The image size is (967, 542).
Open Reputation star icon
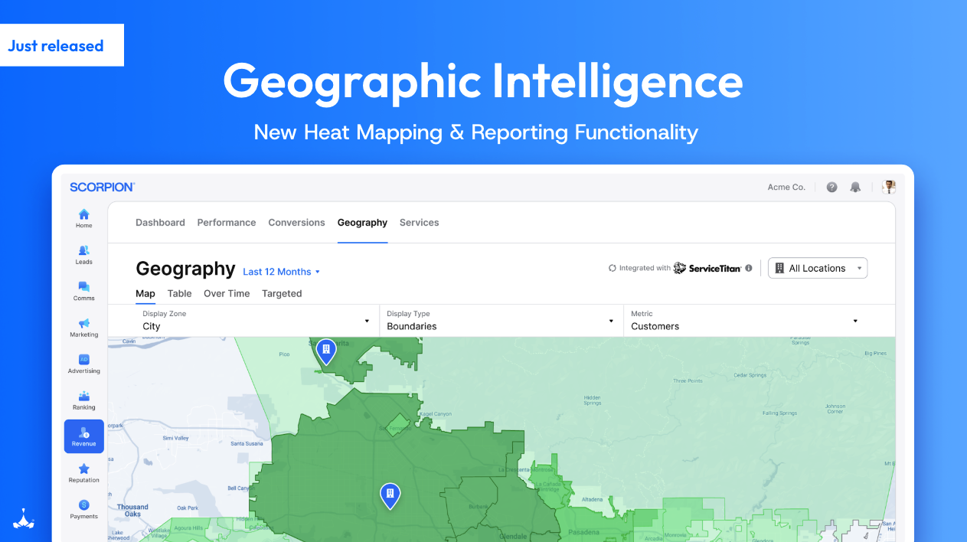(x=84, y=469)
